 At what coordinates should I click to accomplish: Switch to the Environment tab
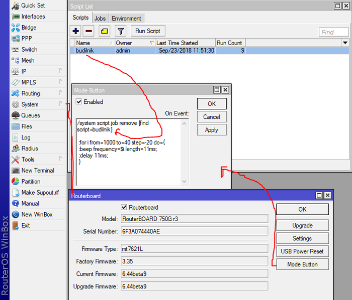pos(126,19)
